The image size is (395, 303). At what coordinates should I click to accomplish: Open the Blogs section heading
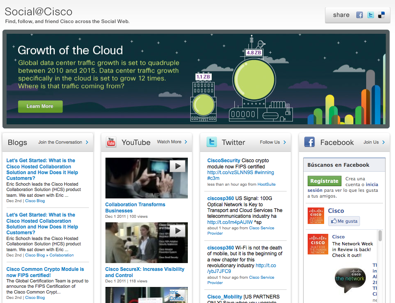pyautogui.click(x=17, y=142)
